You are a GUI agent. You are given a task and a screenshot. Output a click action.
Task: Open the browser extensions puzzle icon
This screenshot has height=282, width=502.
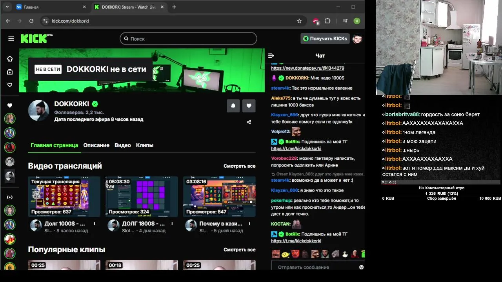pos(328,21)
